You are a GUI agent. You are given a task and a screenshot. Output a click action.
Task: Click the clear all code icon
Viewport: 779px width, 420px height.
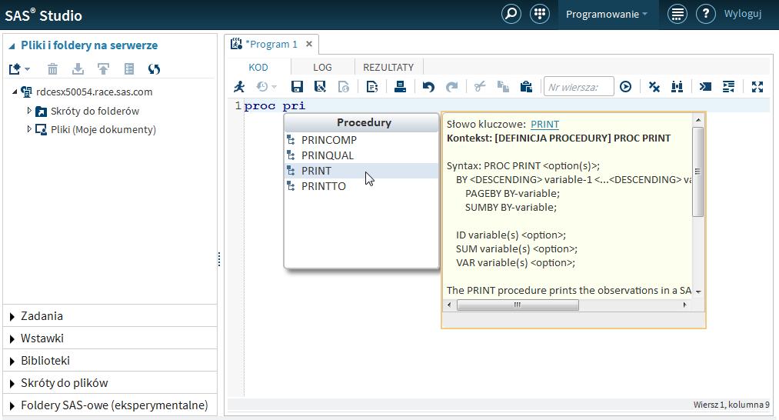pos(654,87)
